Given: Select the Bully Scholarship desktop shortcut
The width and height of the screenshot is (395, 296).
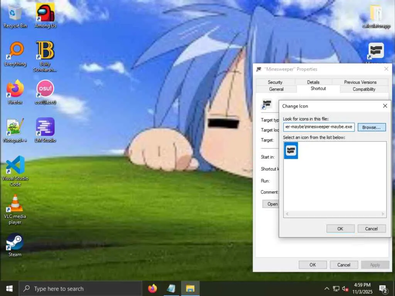Looking at the screenshot, I should click(x=45, y=56).
